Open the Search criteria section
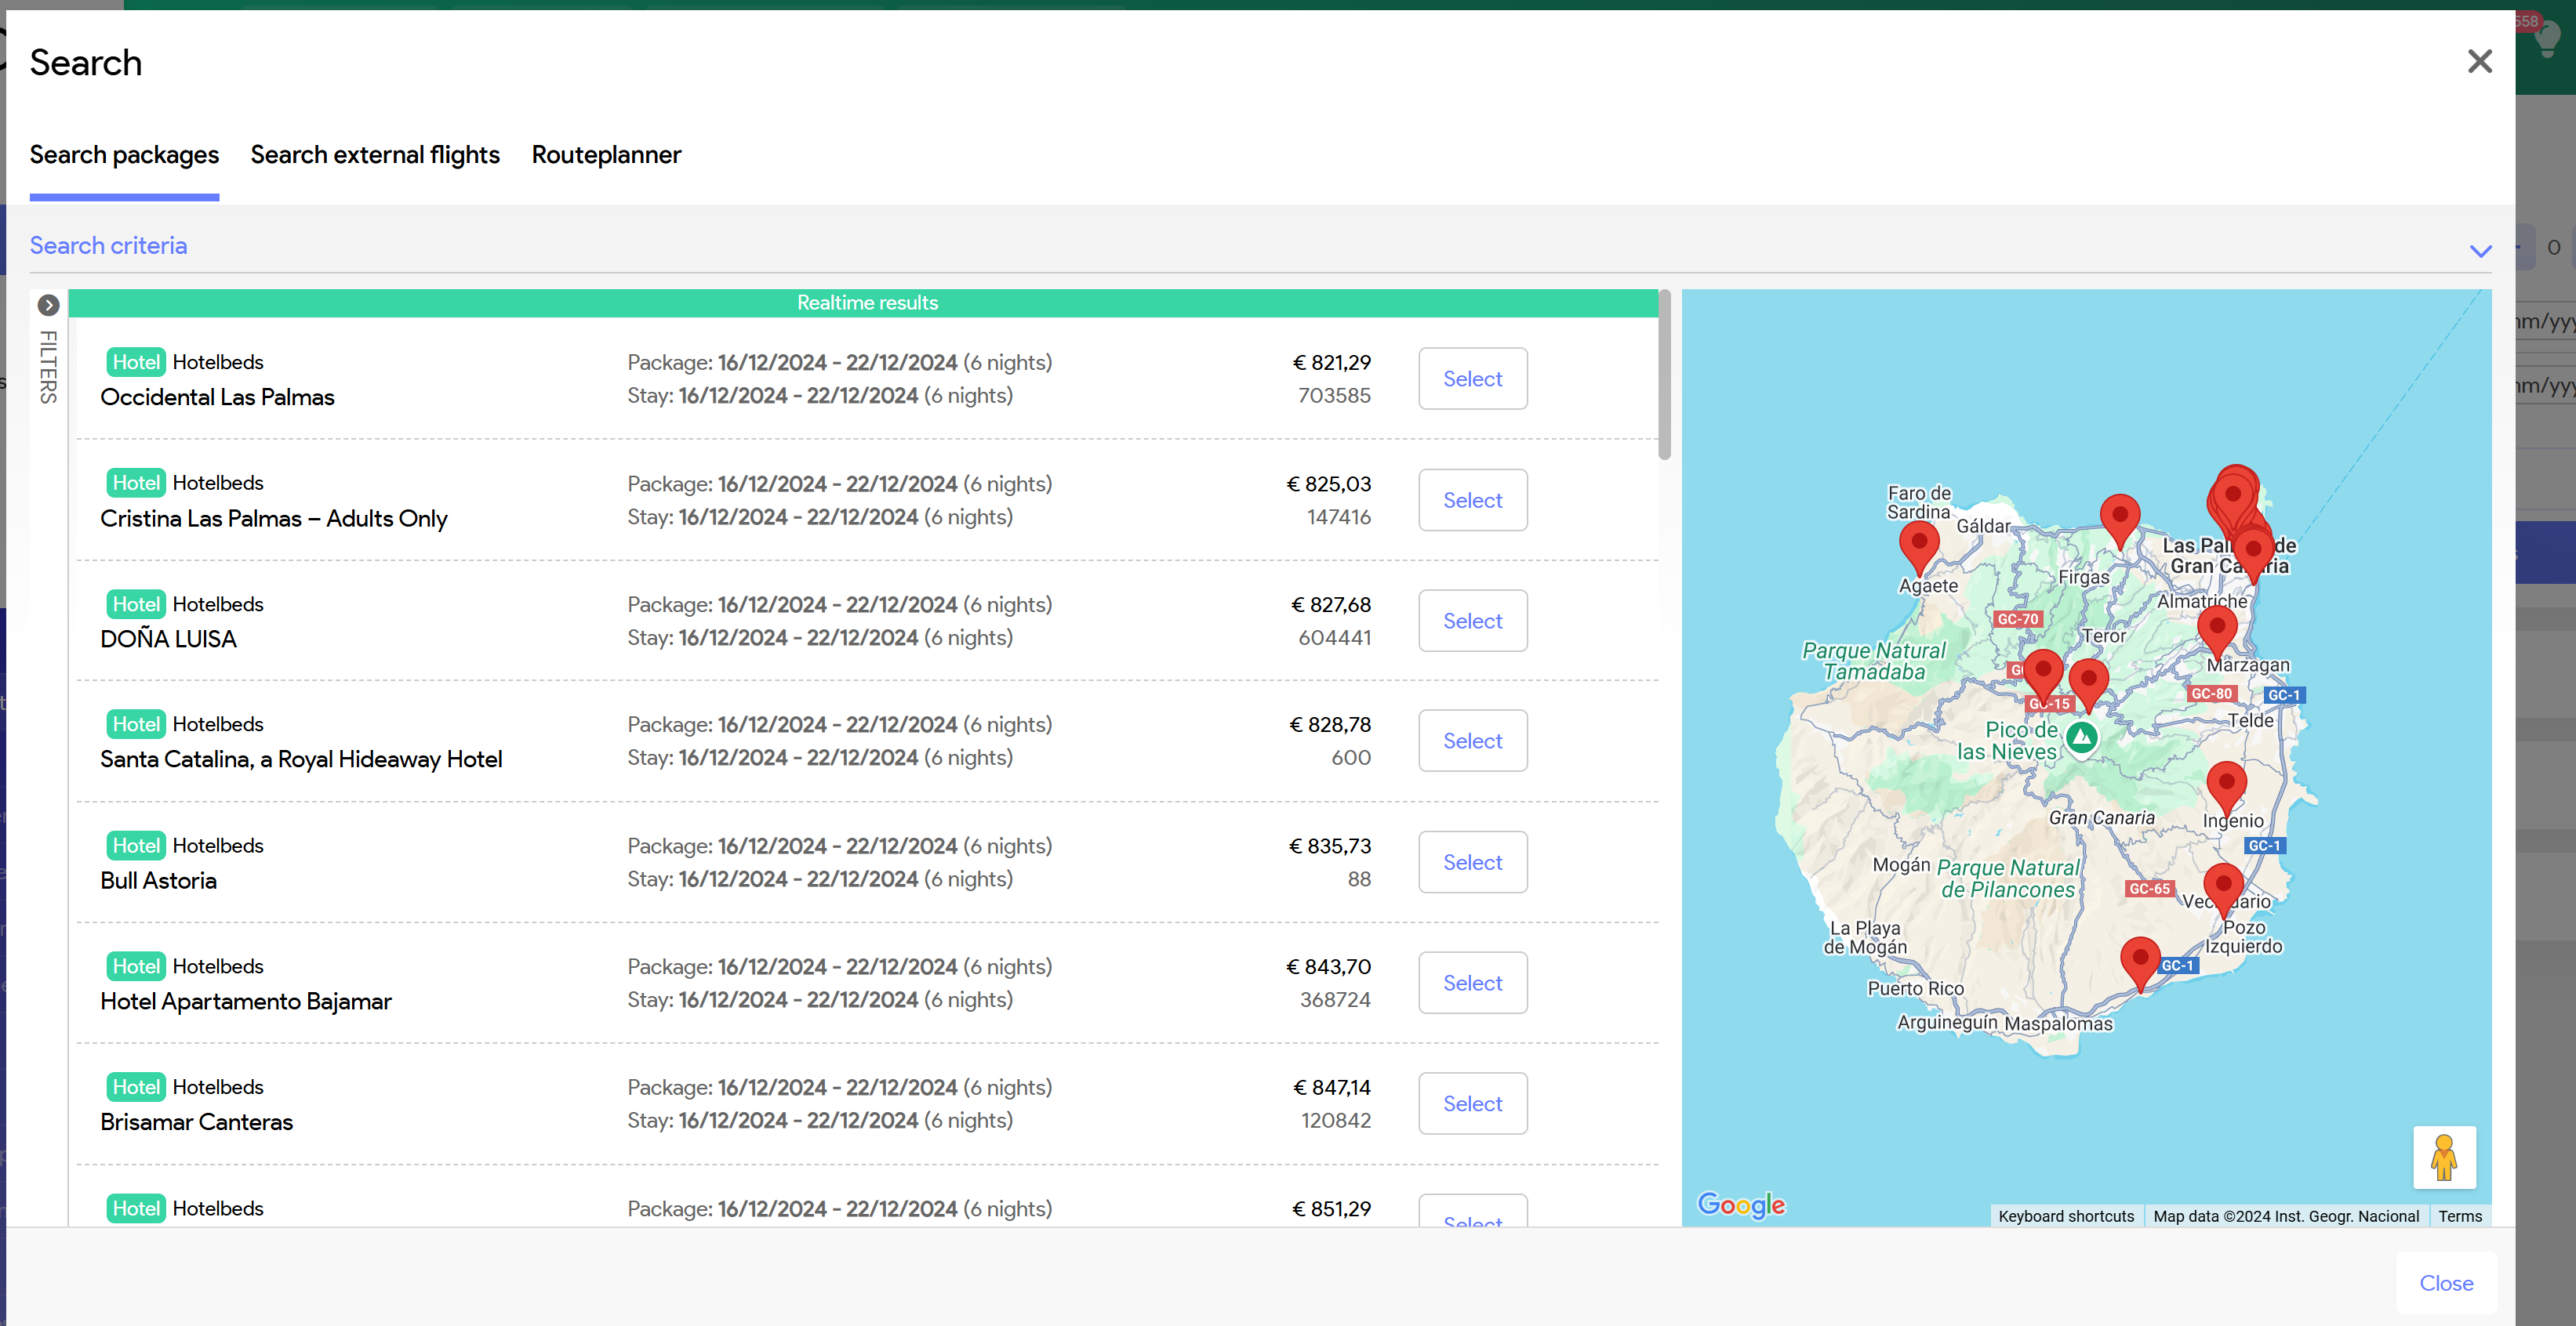 tap(108, 246)
